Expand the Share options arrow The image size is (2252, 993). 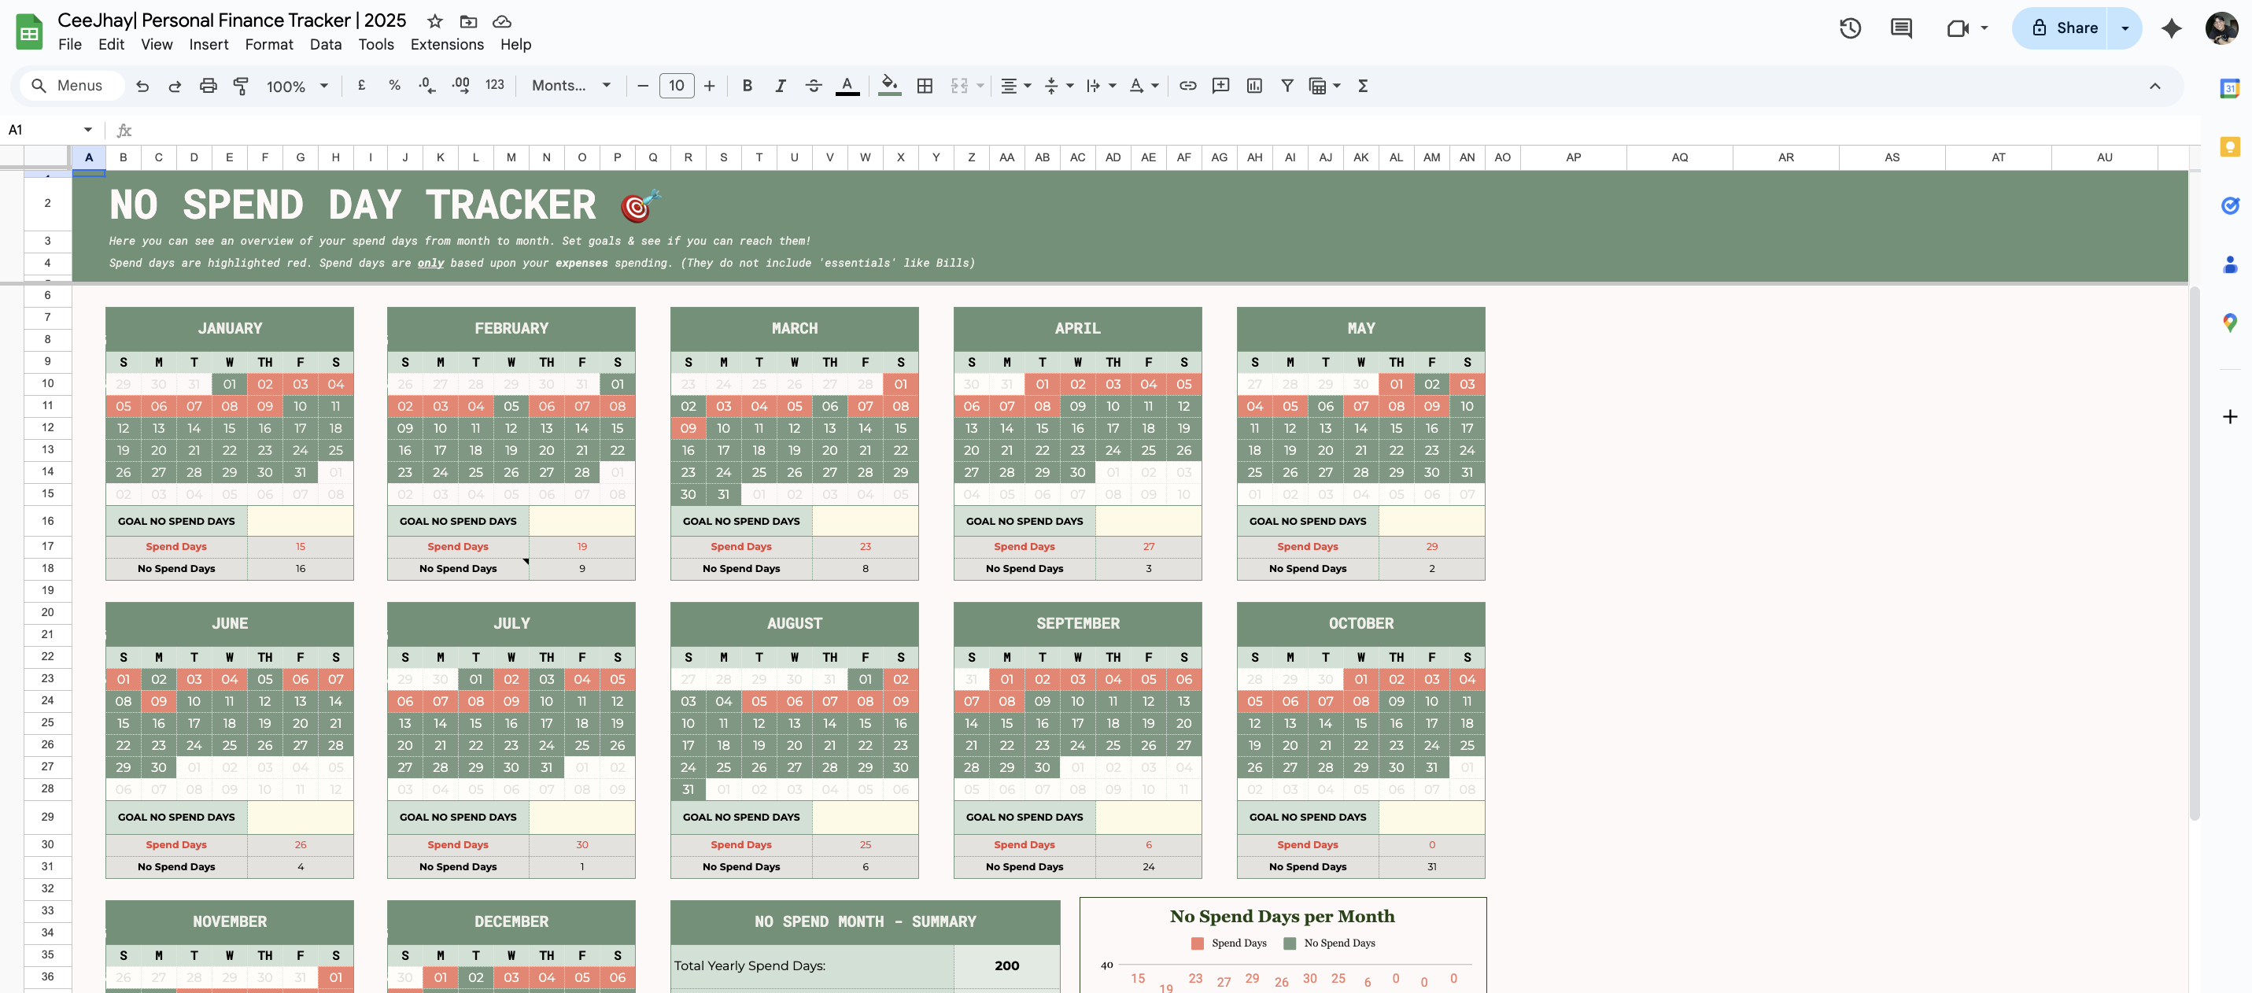[x=2125, y=28]
